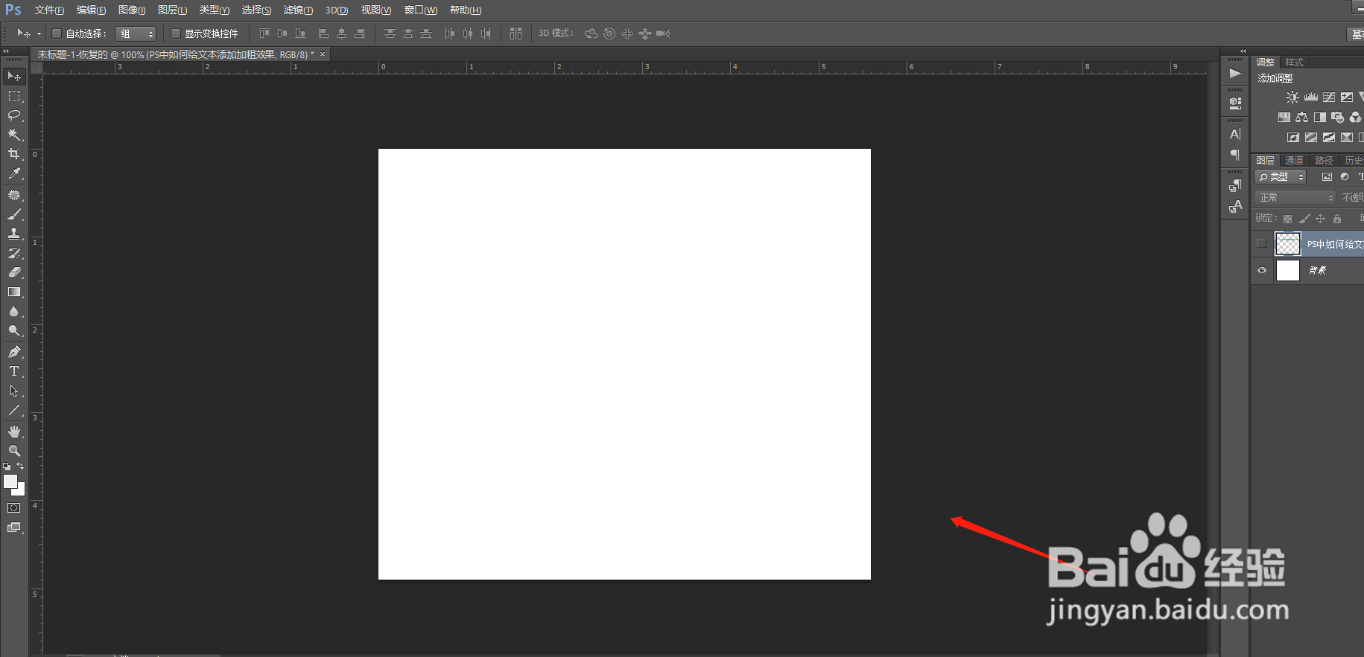The height and width of the screenshot is (657, 1364).
Task: Open the 正常 blend mode dropdown
Action: (x=1295, y=198)
